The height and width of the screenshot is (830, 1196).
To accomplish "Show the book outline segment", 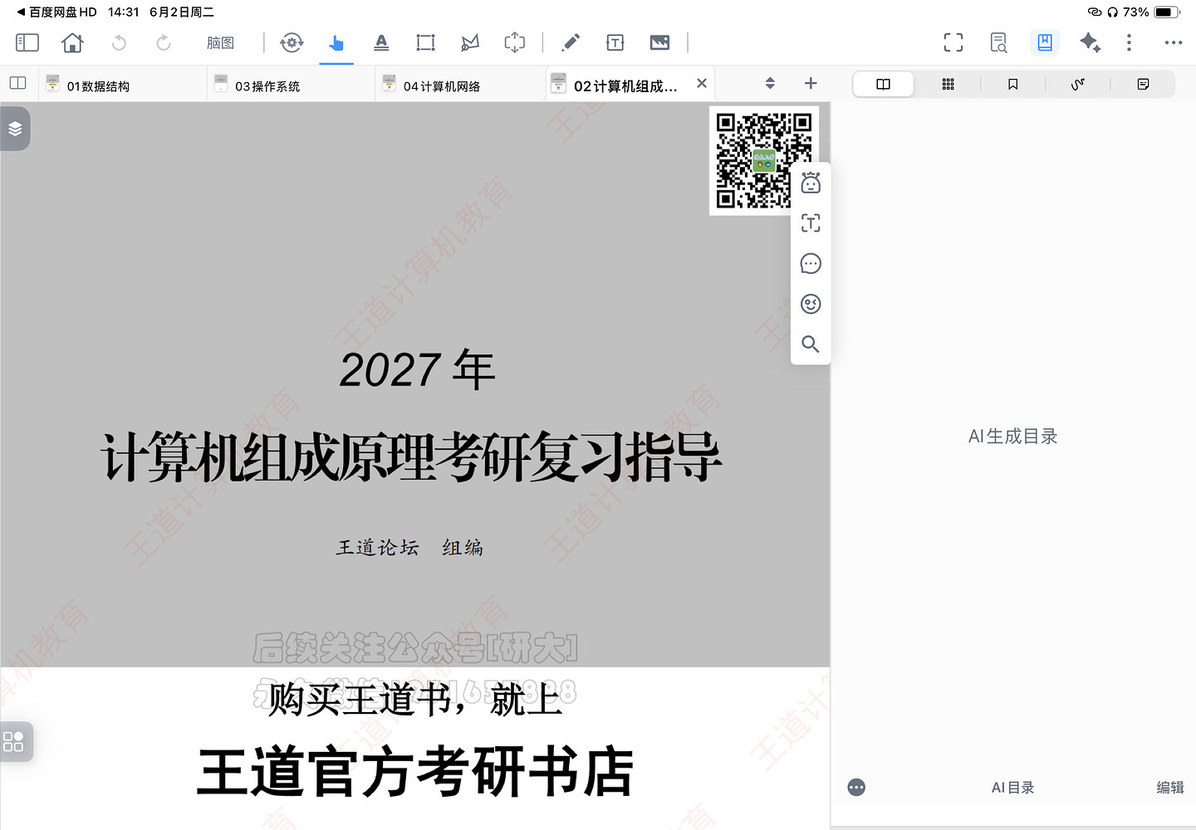I will click(x=883, y=84).
